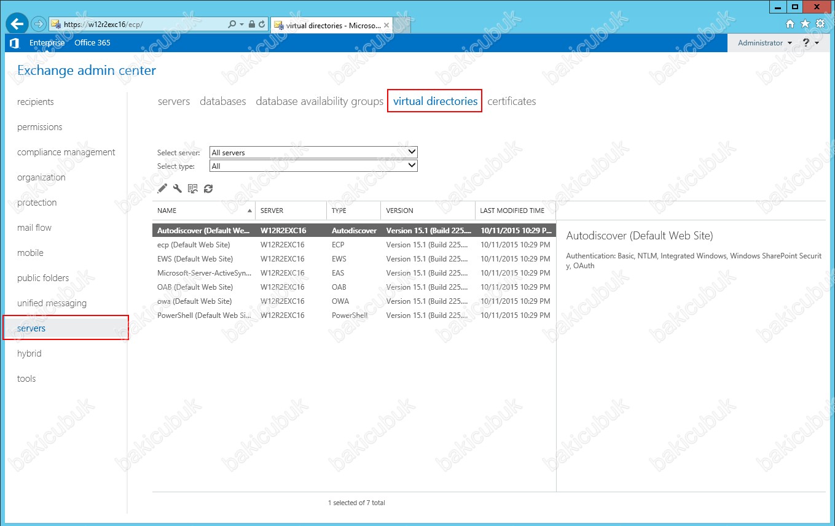Image resolution: width=835 pixels, height=526 pixels.
Task: Click the lock security icon in address bar
Action: [x=252, y=25]
